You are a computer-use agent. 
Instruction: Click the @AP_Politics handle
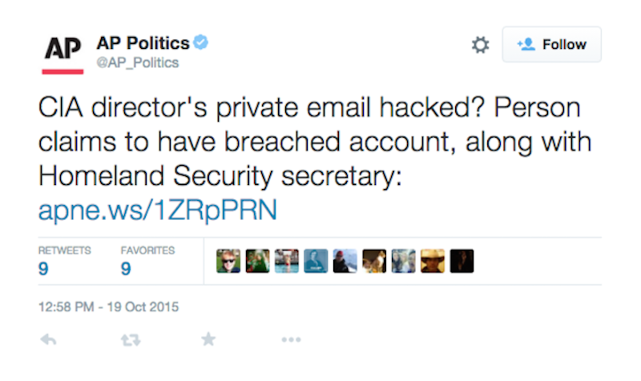(137, 62)
